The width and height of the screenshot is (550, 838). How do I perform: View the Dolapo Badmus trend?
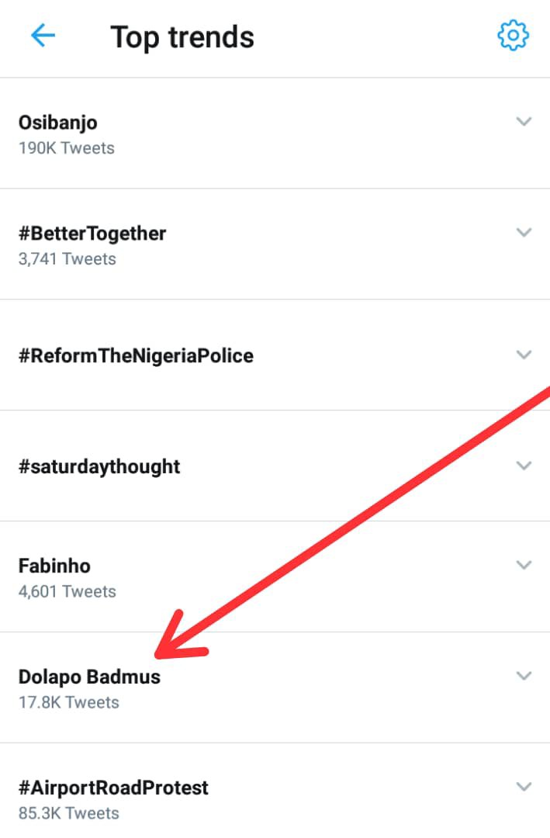point(89,677)
